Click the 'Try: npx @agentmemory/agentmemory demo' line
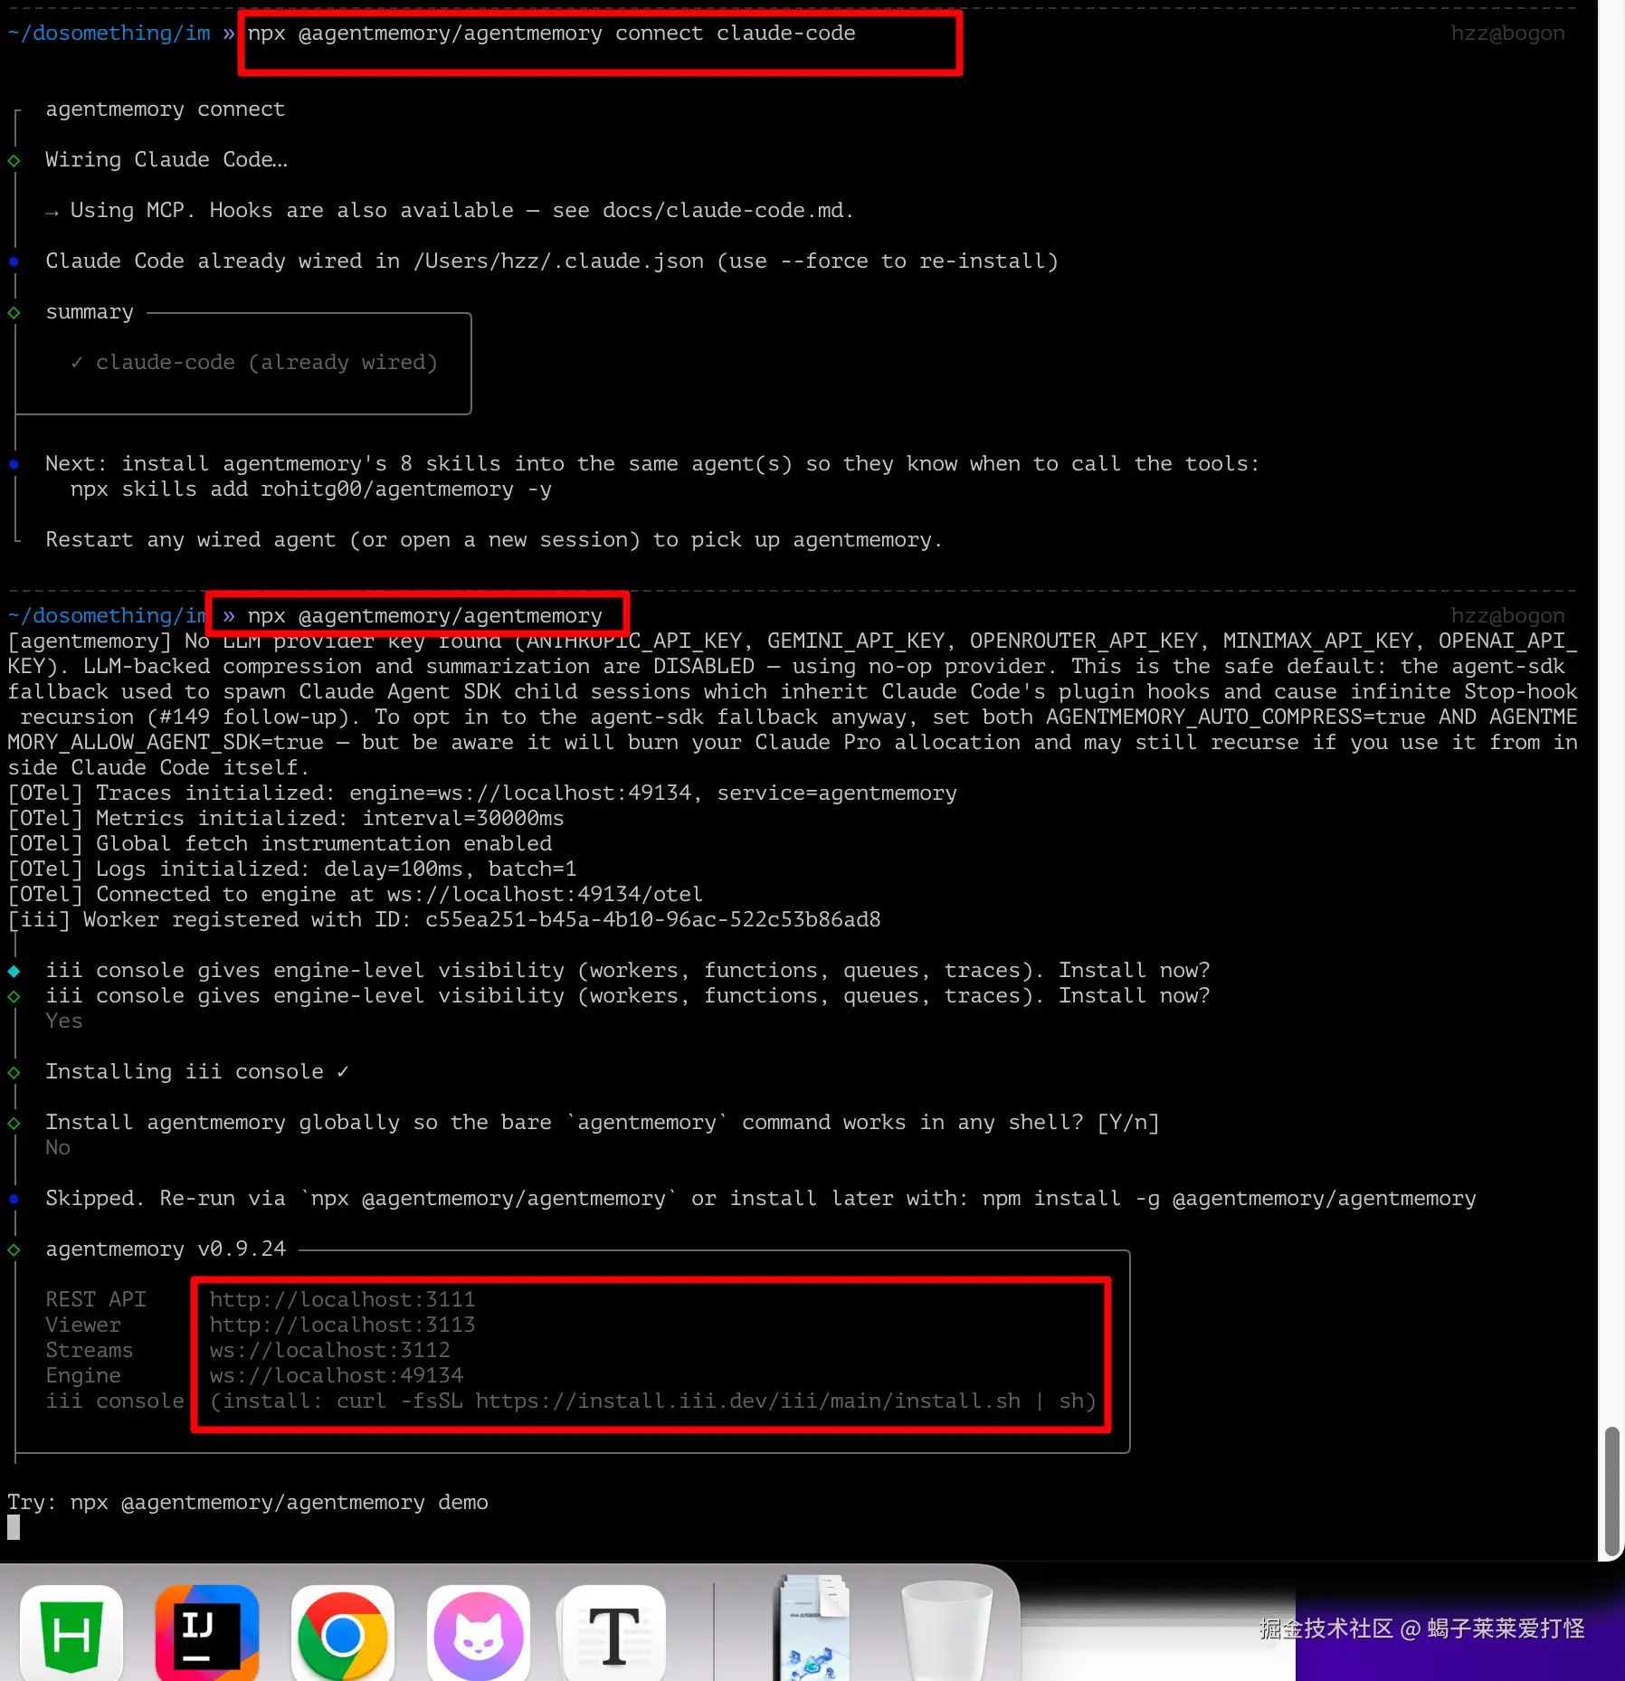The width and height of the screenshot is (1625, 1681). [248, 1502]
